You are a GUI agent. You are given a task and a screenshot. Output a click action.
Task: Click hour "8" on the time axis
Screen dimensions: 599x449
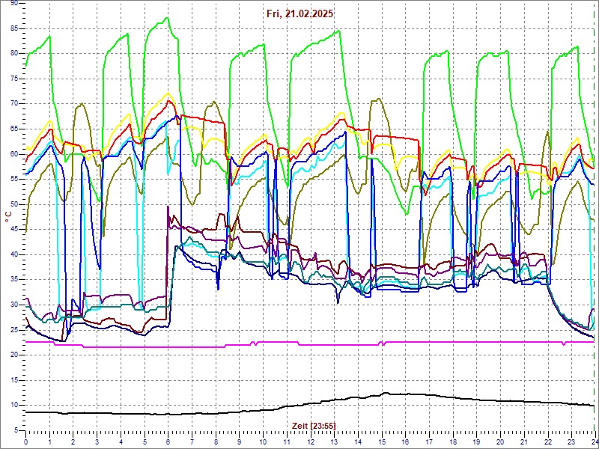click(215, 442)
